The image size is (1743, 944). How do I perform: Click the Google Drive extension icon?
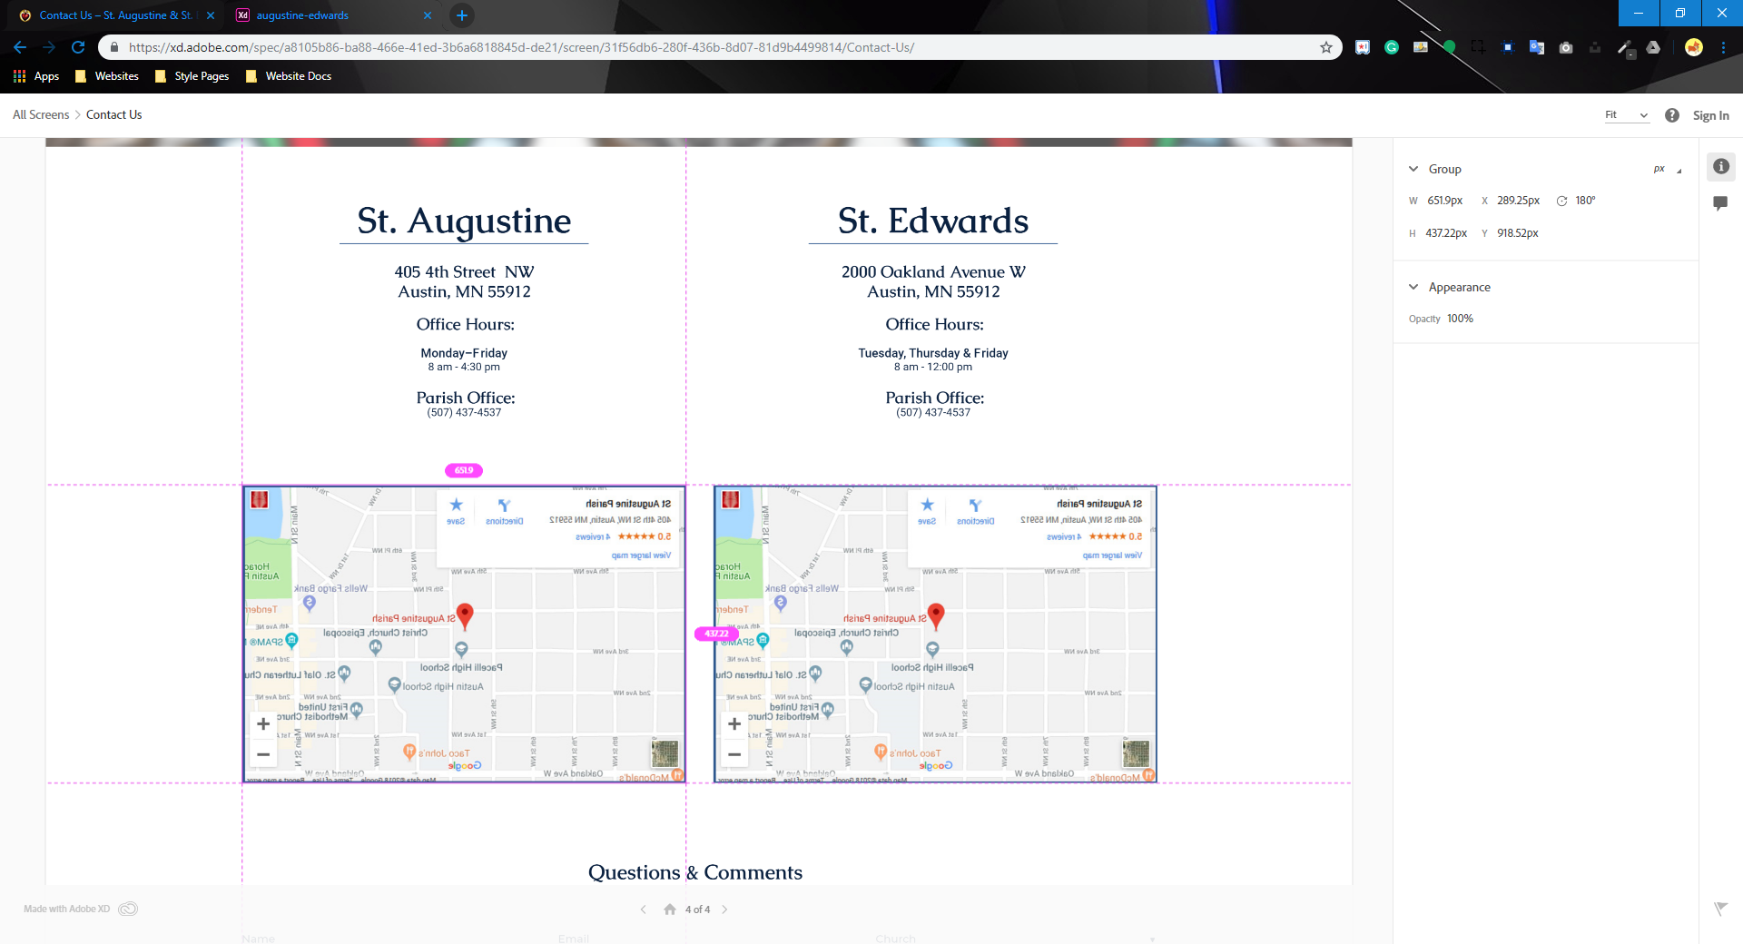1653,47
